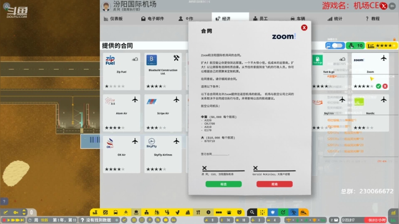Open the bus transport build menu
This screenshot has width=399, height=224.
pos(115,212)
